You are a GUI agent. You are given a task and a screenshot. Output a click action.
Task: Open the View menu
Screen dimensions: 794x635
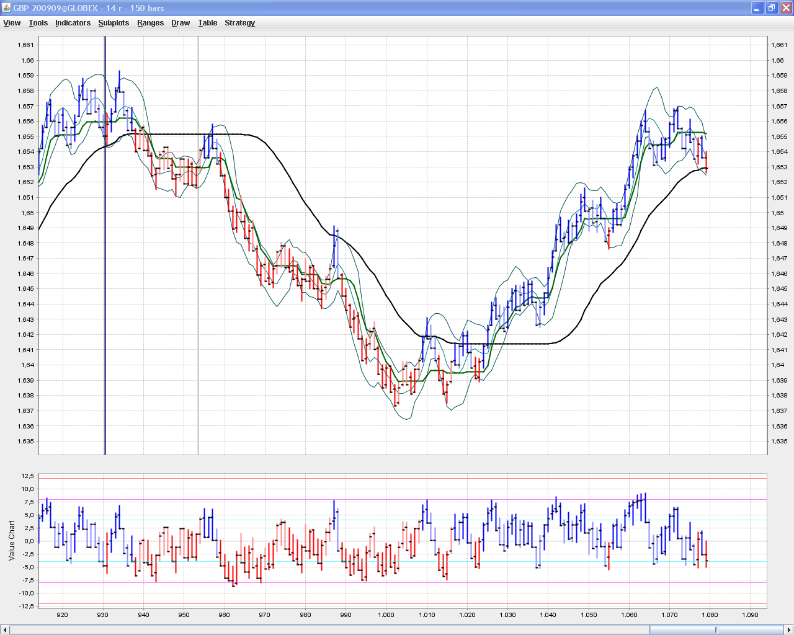[12, 23]
